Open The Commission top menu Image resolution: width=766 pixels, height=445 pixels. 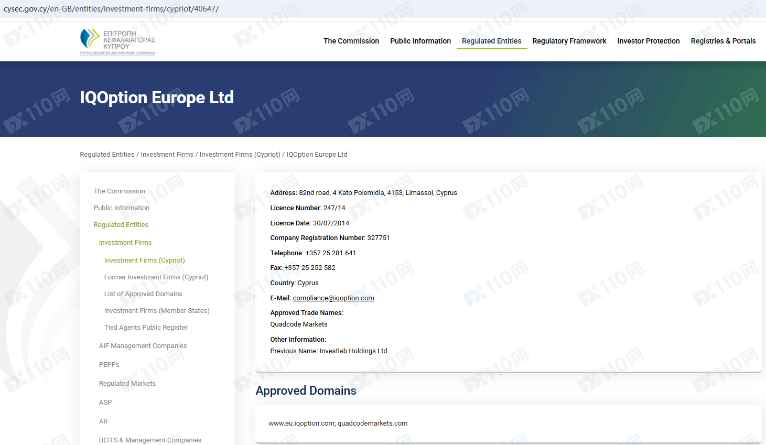pyautogui.click(x=351, y=41)
